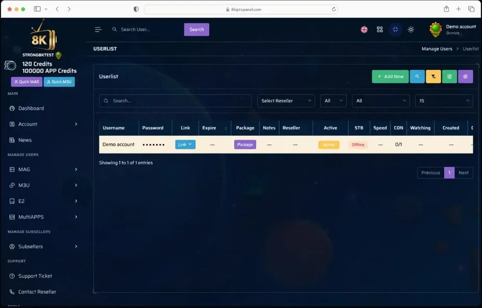Toggle fullscreen mode icon
The width and height of the screenshot is (482, 308).
[395, 30]
